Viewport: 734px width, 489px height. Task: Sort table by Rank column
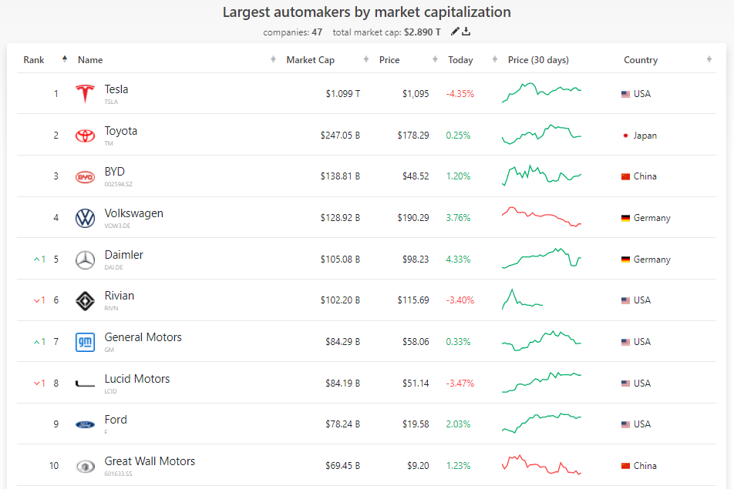pos(34,60)
